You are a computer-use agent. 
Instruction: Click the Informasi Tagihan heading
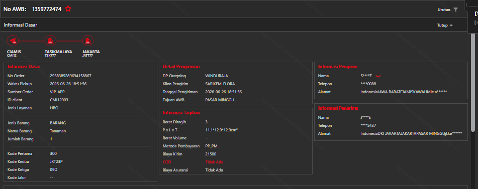[x=181, y=113]
